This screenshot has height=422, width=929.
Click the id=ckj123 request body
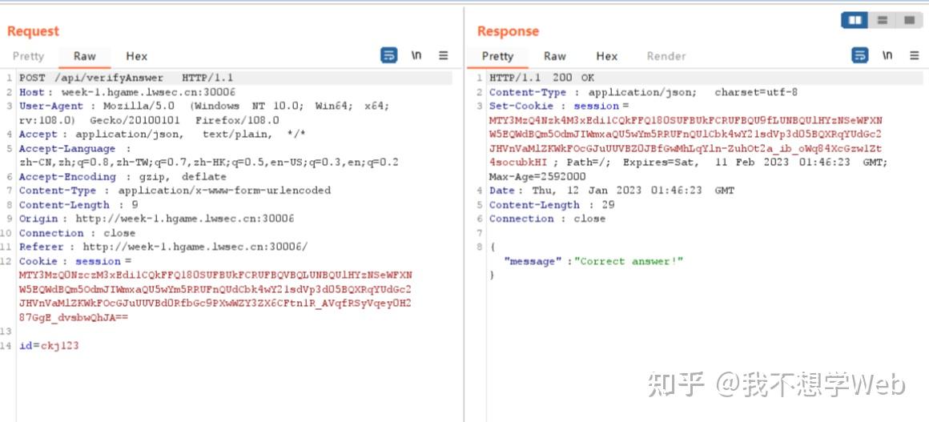49,346
